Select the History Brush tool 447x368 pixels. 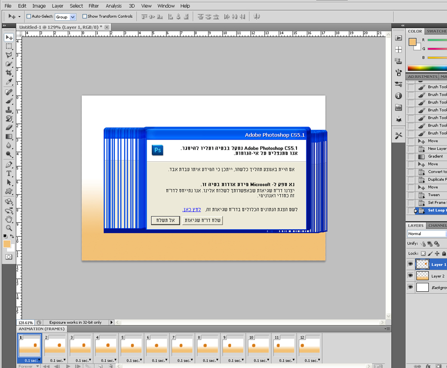pos(9,118)
